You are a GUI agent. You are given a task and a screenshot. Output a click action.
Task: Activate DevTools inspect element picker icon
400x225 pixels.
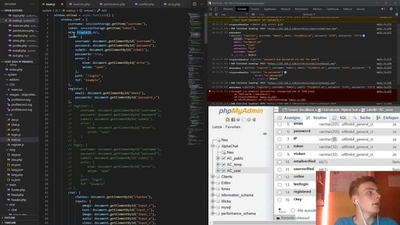(211, 9)
